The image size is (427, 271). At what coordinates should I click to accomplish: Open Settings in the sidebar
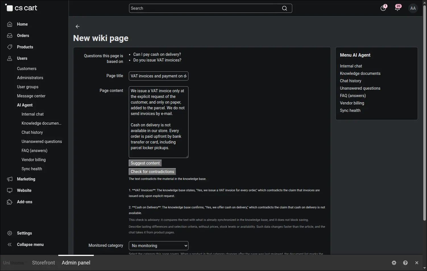(24, 233)
